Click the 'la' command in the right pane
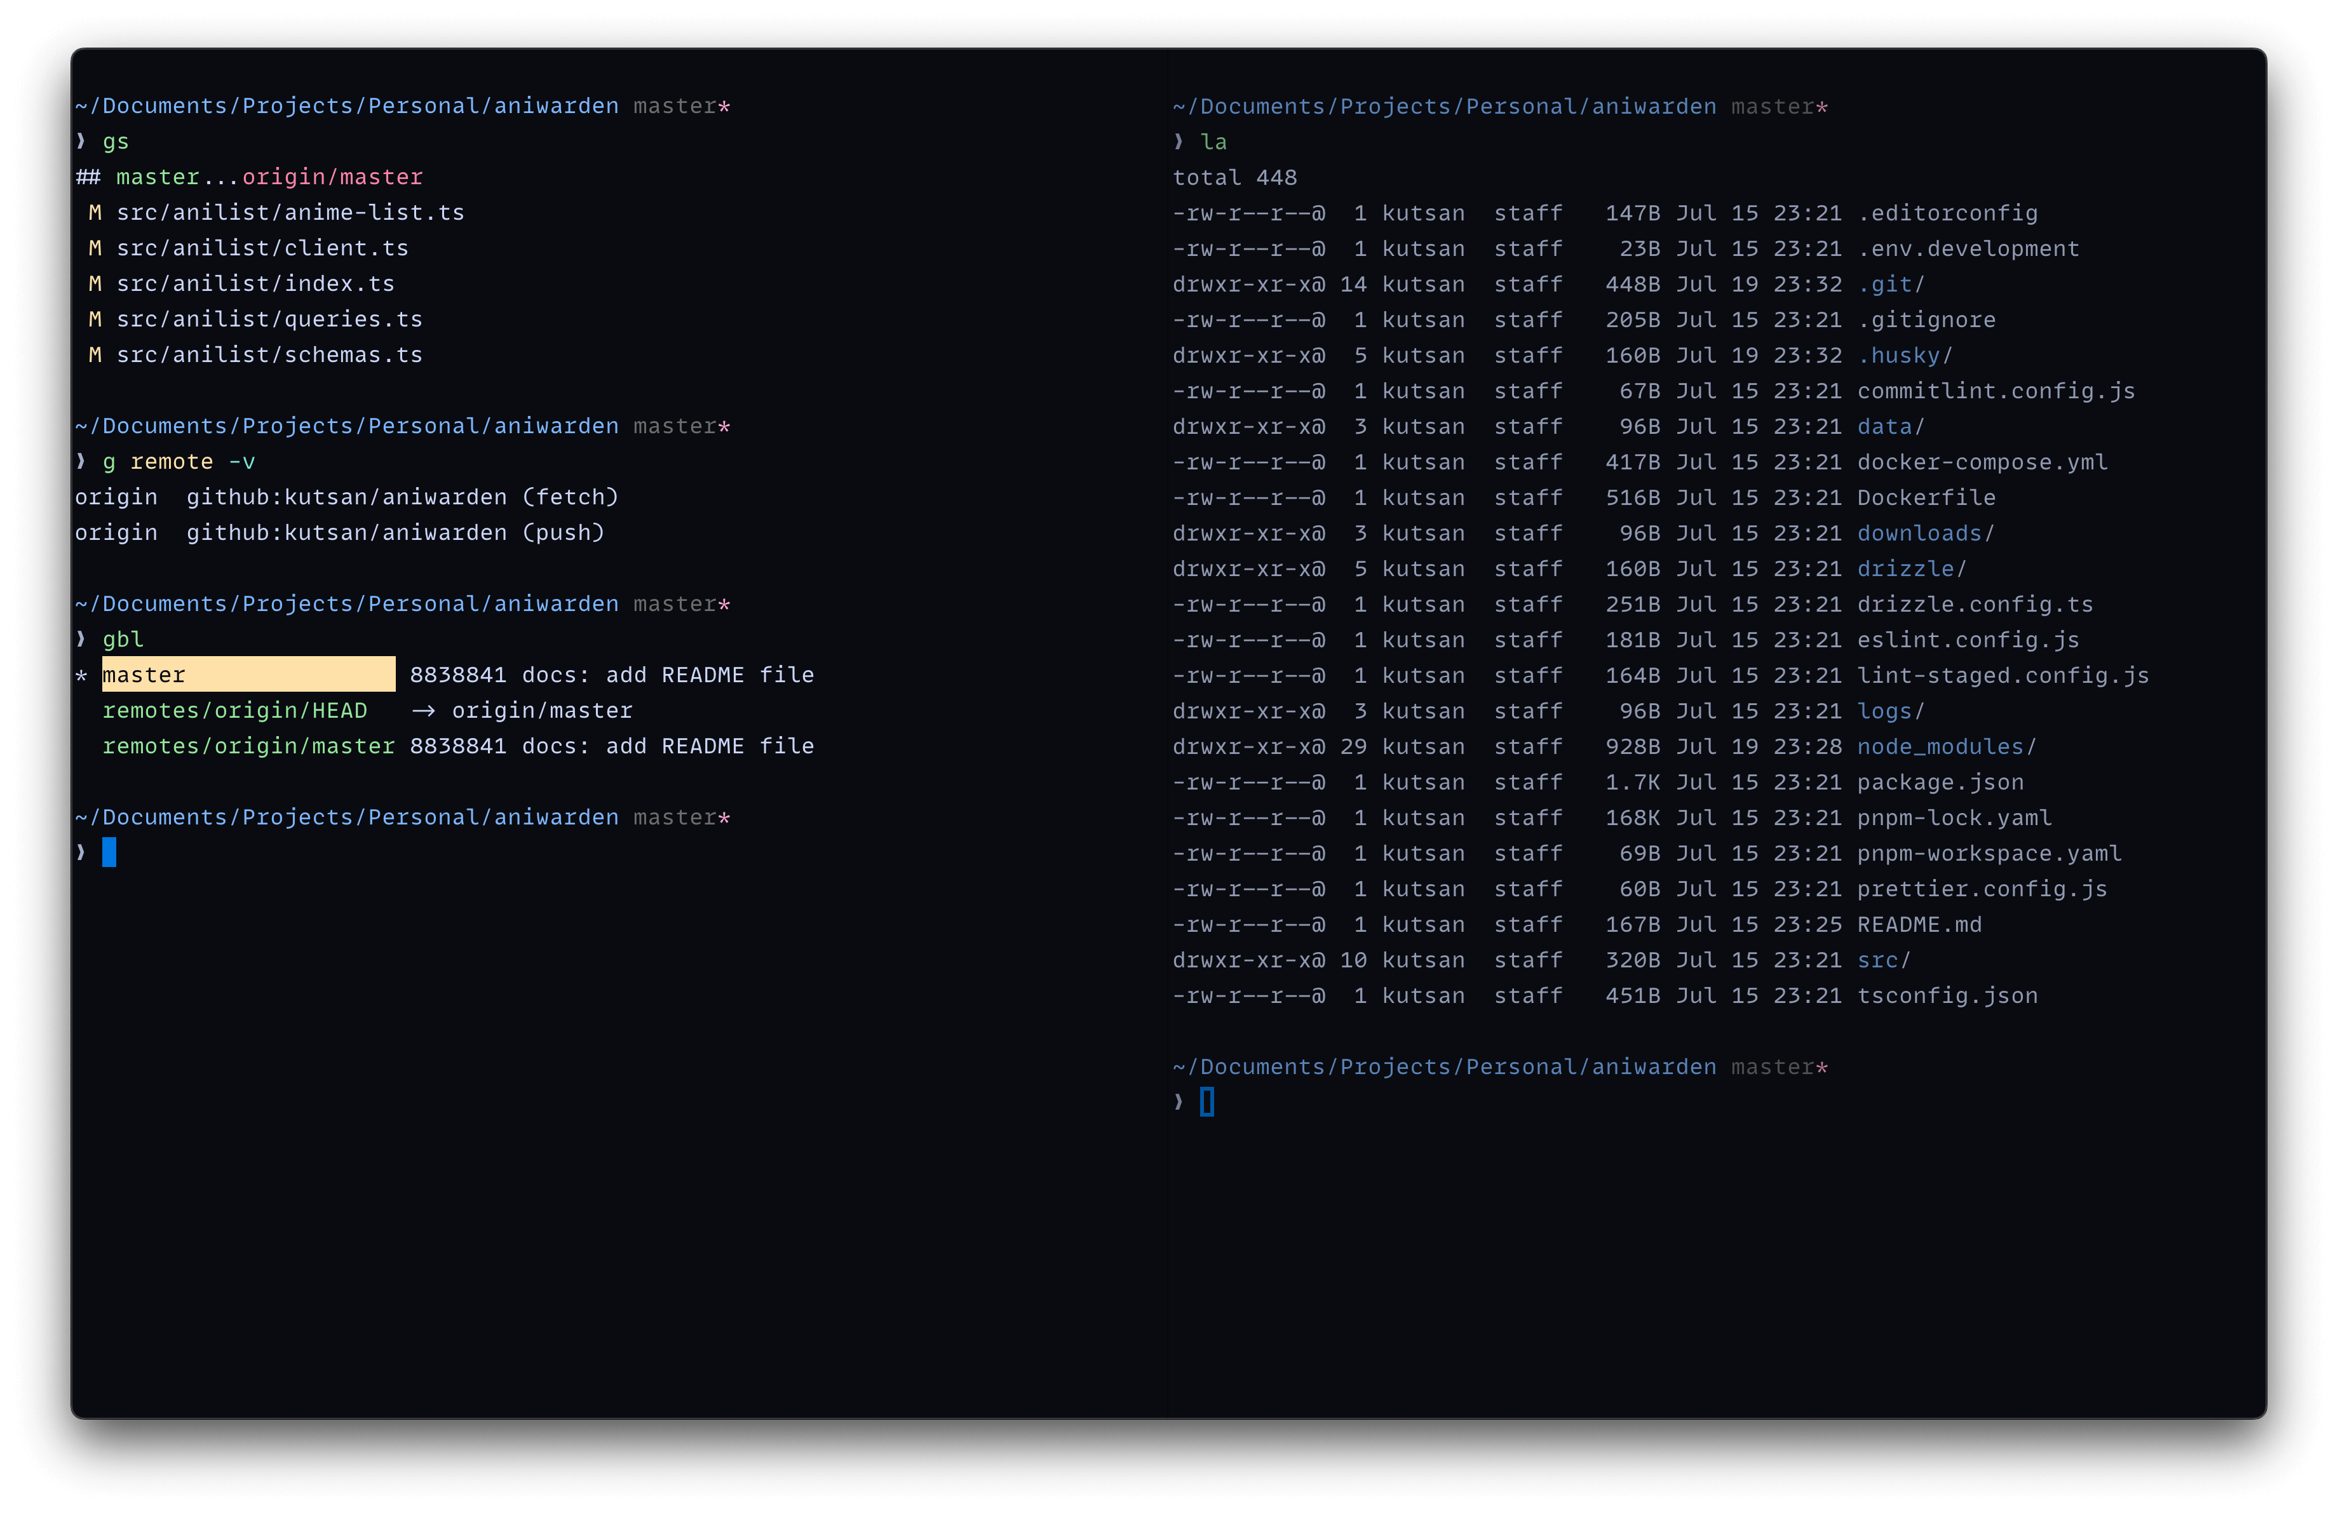2338x1513 pixels. (1214, 142)
